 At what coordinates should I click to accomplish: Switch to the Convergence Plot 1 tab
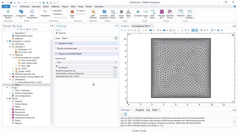click(x=141, y=26)
